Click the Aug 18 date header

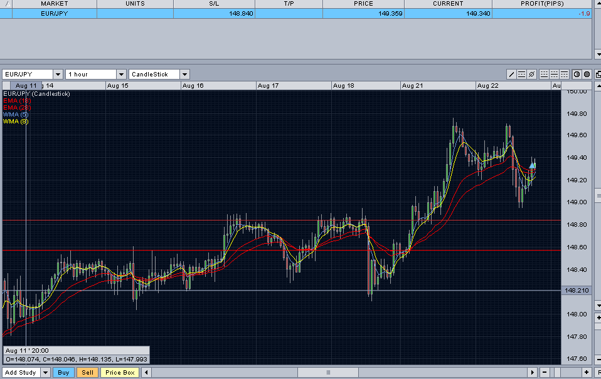[x=343, y=86]
